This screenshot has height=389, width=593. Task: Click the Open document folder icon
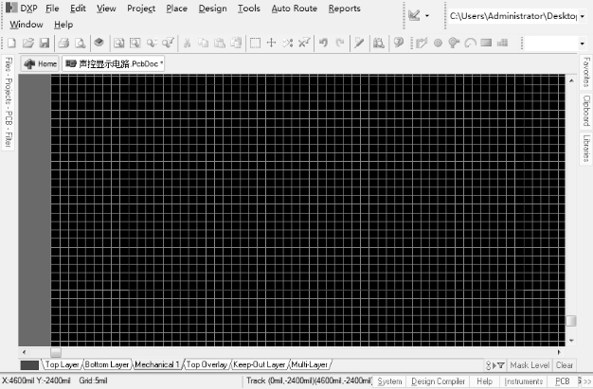click(x=28, y=43)
